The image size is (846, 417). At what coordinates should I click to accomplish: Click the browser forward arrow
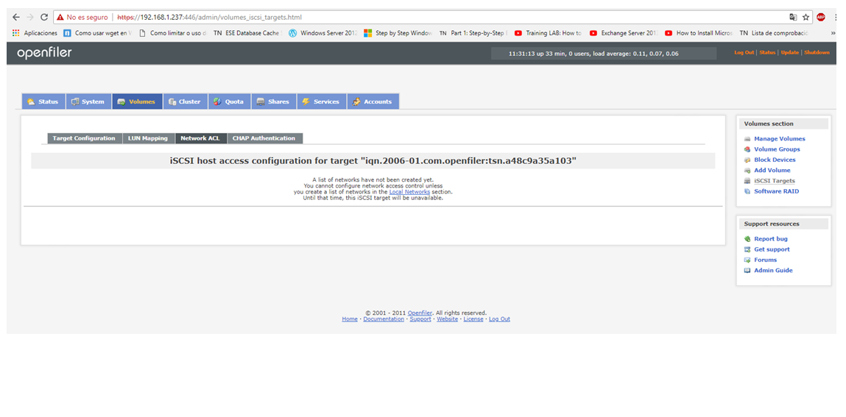(30, 17)
